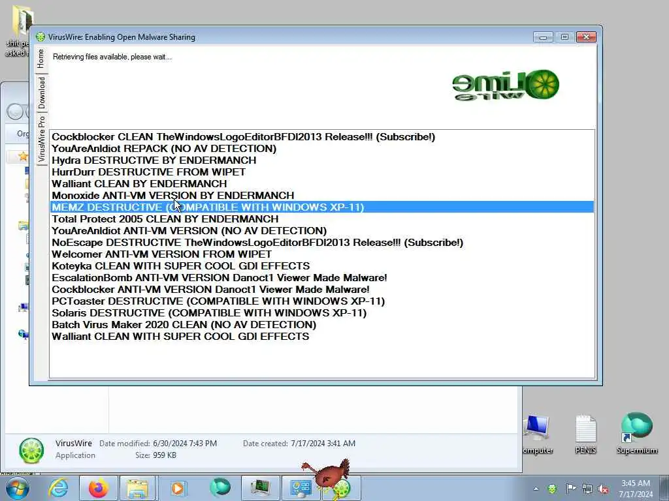
Task: Open the VirusWire Pro vertical tab
Action: point(41,138)
